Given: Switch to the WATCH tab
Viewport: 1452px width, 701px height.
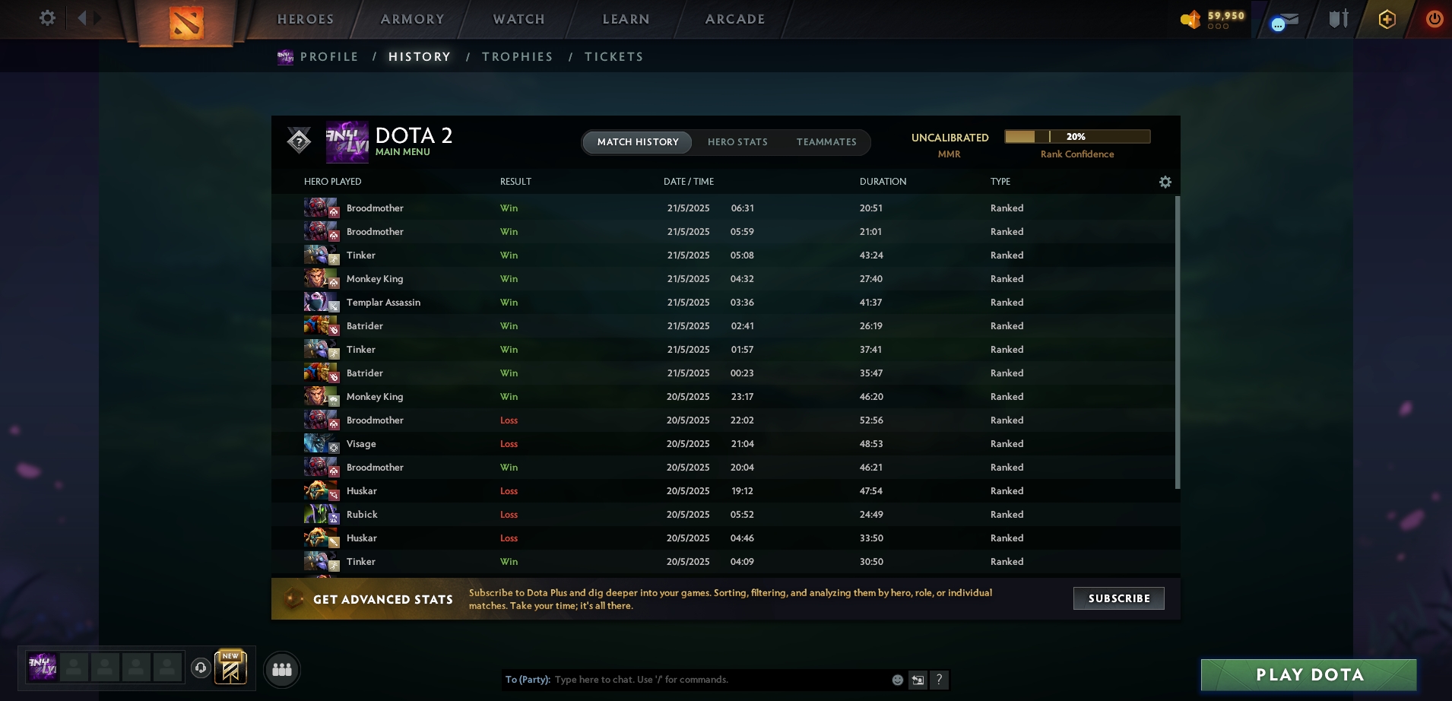Looking at the screenshot, I should 519,19.
